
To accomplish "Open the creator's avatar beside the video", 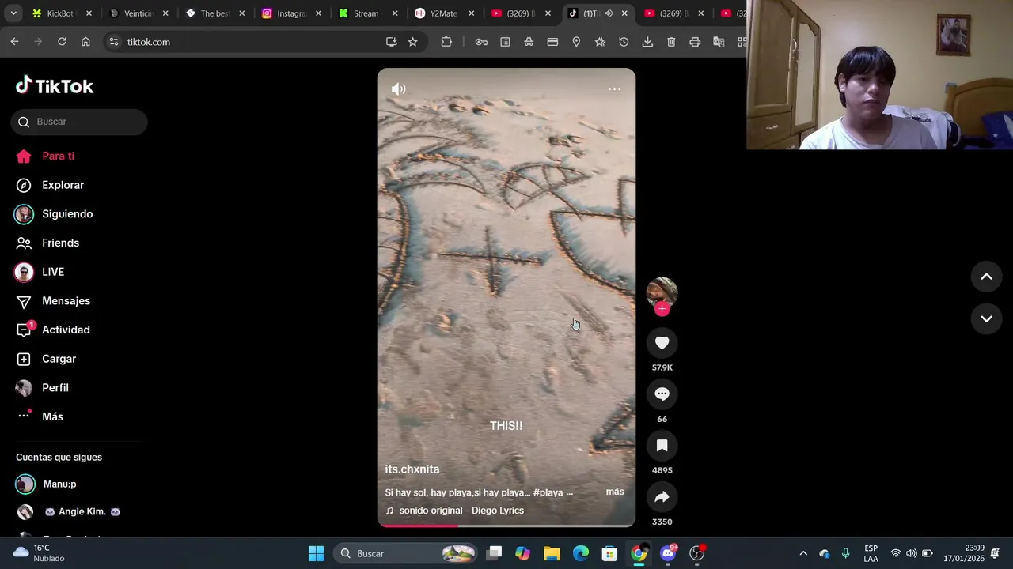I will 662,292.
